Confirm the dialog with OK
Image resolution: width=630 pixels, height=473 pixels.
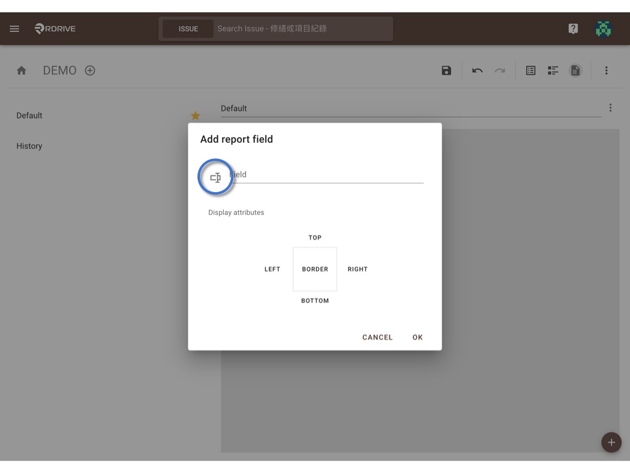point(418,337)
